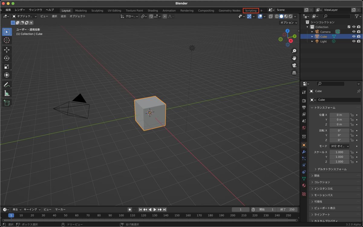Image resolution: width=363 pixels, height=227 pixels.
Task: Hide Cube with its eye icon
Action: pyautogui.click(x=354, y=37)
